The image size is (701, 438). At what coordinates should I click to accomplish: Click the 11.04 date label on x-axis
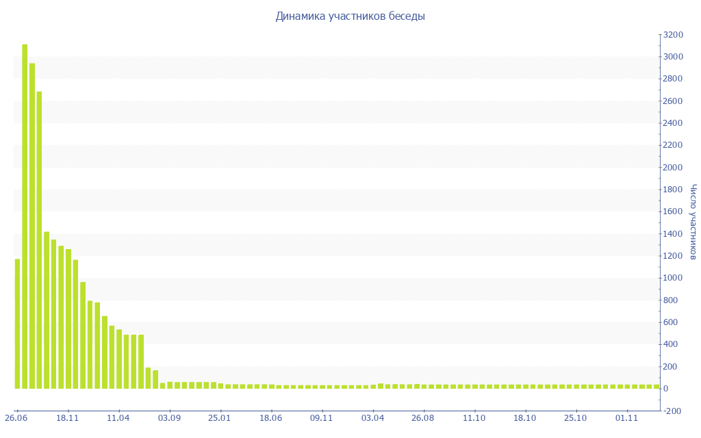click(118, 417)
